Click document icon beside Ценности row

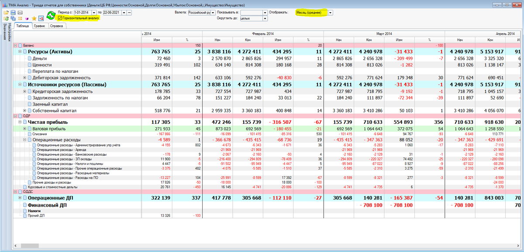(x=29, y=65)
